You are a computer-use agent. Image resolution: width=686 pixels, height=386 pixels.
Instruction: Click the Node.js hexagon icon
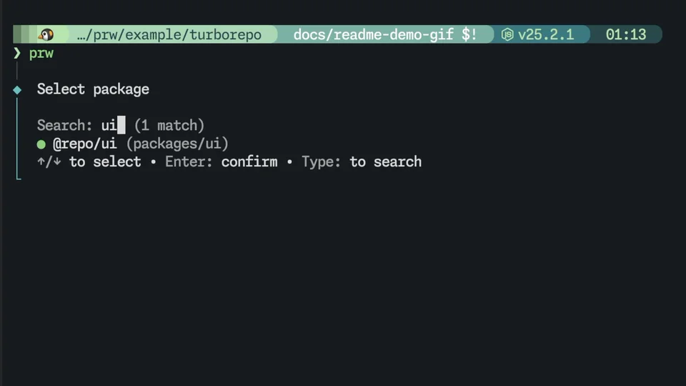(x=507, y=34)
